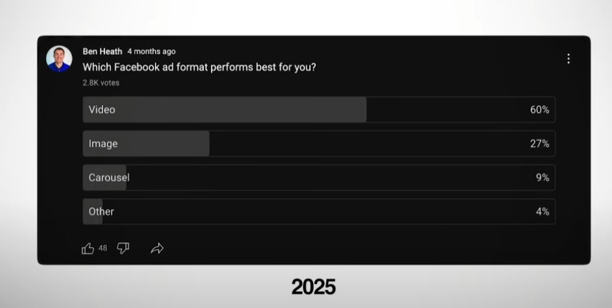The width and height of the screenshot is (612, 308).
Task: Select the Image poll option label
Action: [103, 144]
